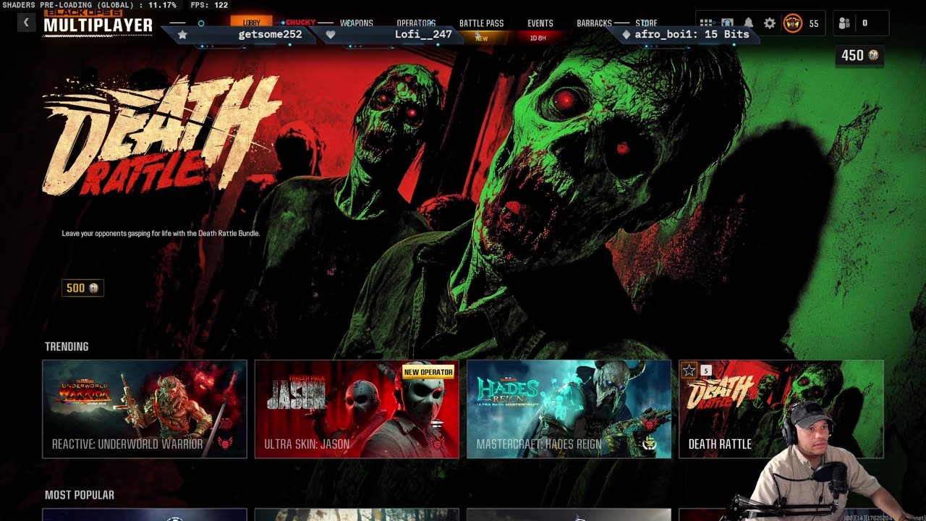Click the 450 COD Points balance
Viewport: 926px width, 521px height.
tap(859, 56)
